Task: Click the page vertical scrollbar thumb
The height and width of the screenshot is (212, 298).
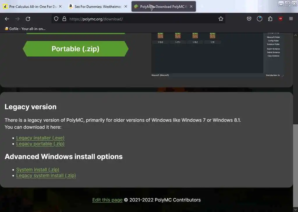Action: pos(295,166)
